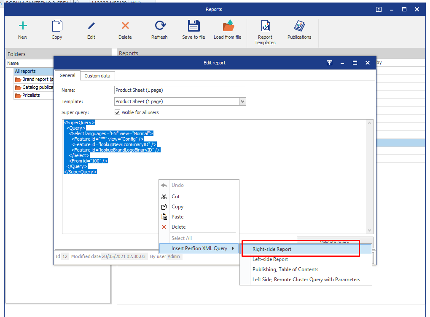
Task: Click Edit report window pin icon
Action: tap(329, 63)
